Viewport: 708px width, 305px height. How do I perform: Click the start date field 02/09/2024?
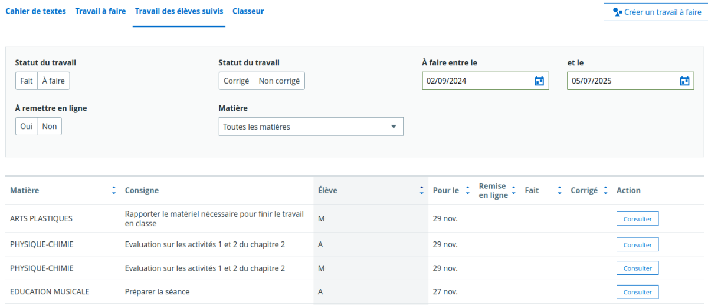(472, 81)
